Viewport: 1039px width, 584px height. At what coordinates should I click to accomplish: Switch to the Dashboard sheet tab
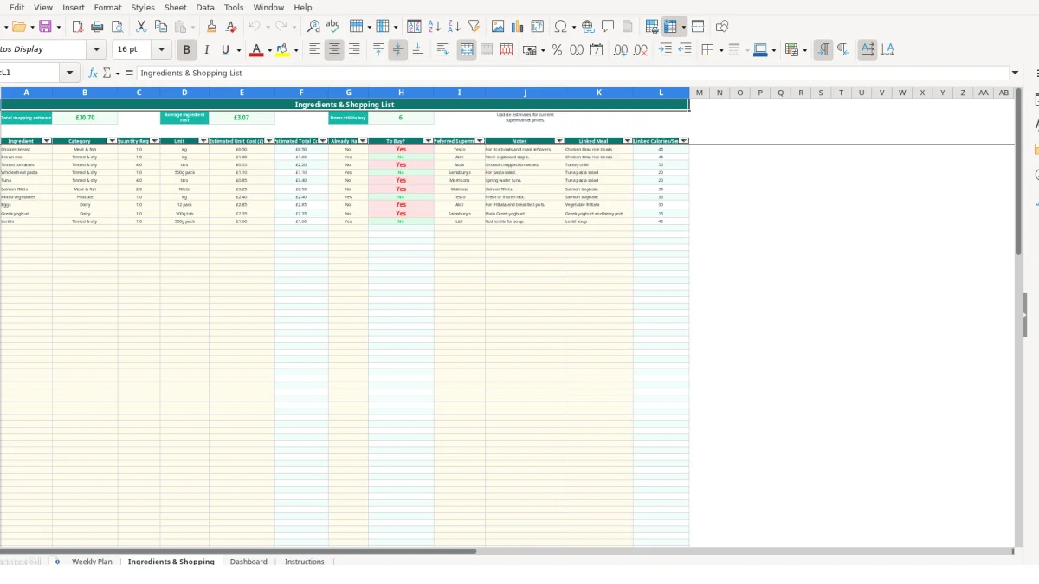coord(248,562)
